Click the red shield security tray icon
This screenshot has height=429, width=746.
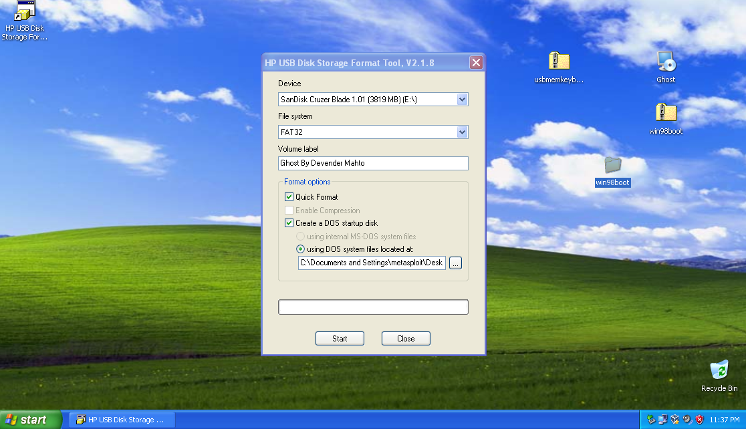(699, 420)
